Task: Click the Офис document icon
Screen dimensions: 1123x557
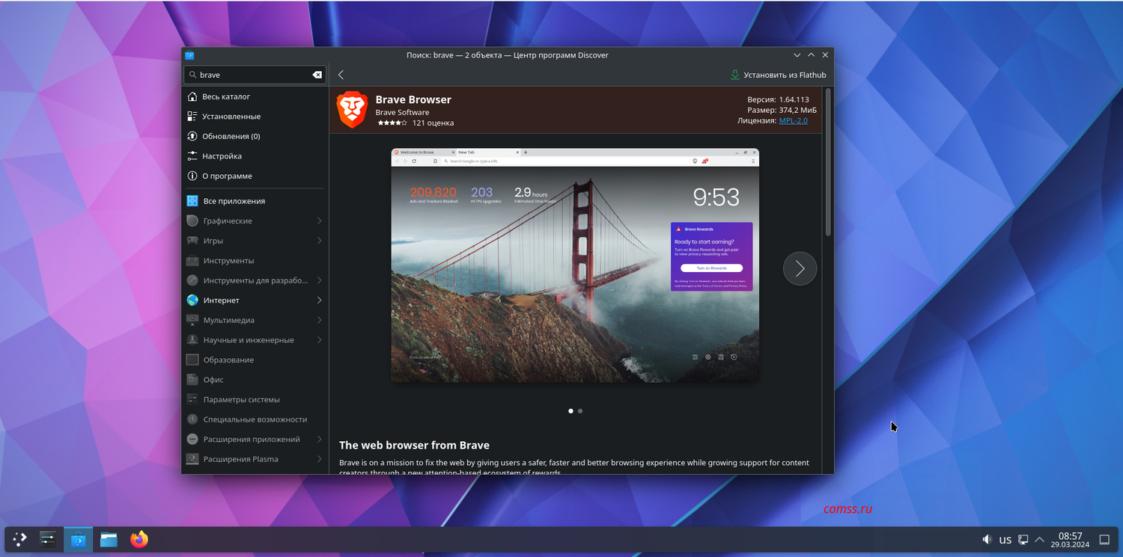Action: click(x=192, y=380)
